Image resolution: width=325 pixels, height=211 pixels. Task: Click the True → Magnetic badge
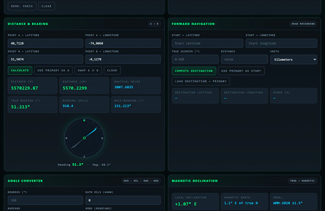302,181
